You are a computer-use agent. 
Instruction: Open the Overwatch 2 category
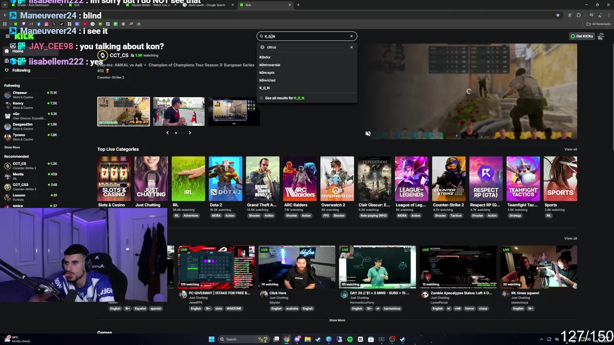337,178
